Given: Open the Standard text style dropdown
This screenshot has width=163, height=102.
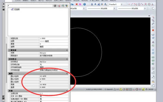Looking at the screenshot, I should [x=121, y=4].
